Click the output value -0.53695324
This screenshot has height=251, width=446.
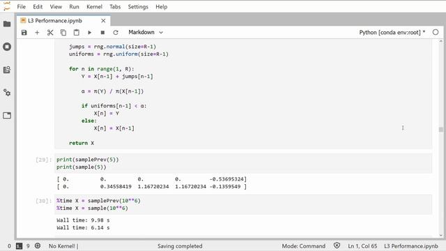tap(228, 179)
